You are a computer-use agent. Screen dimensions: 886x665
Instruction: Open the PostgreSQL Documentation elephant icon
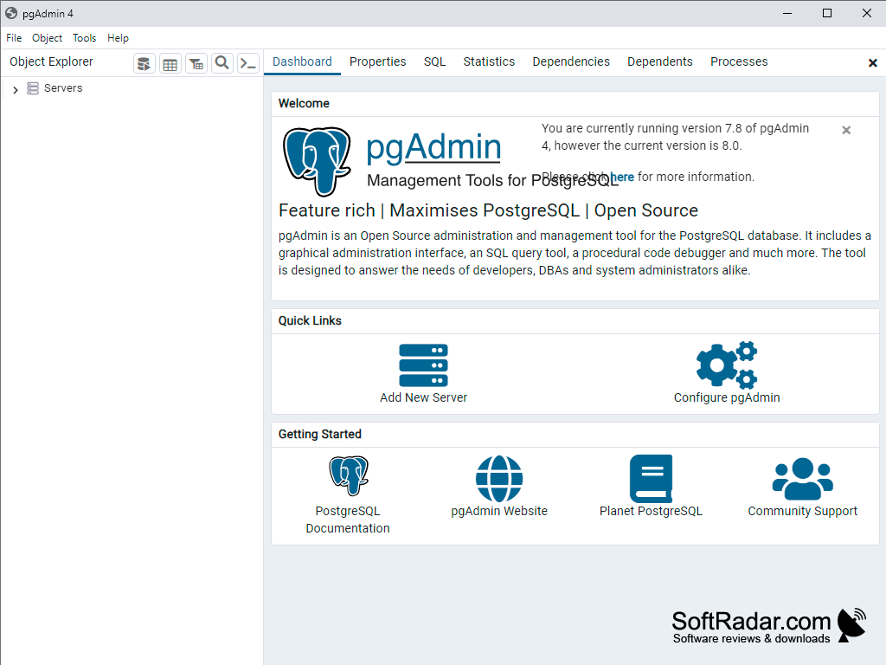pyautogui.click(x=349, y=475)
